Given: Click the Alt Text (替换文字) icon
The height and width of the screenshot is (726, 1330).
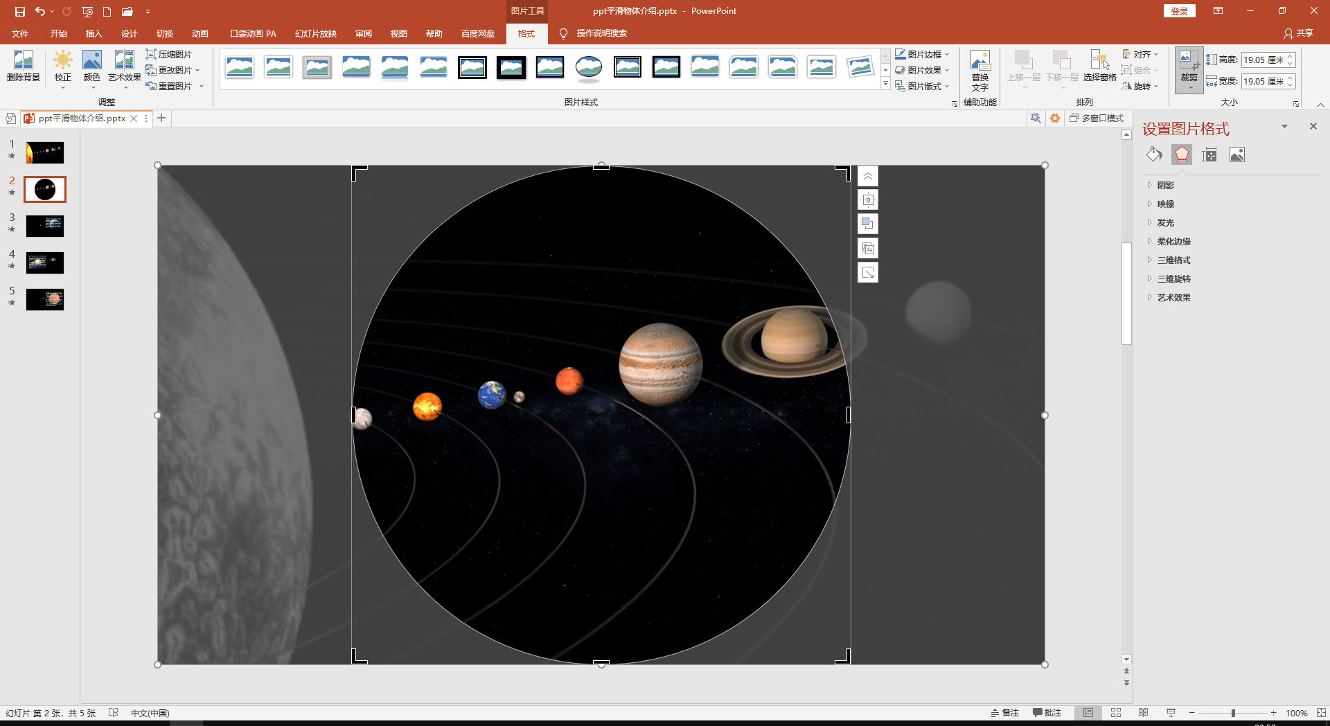Looking at the screenshot, I should point(979,71).
